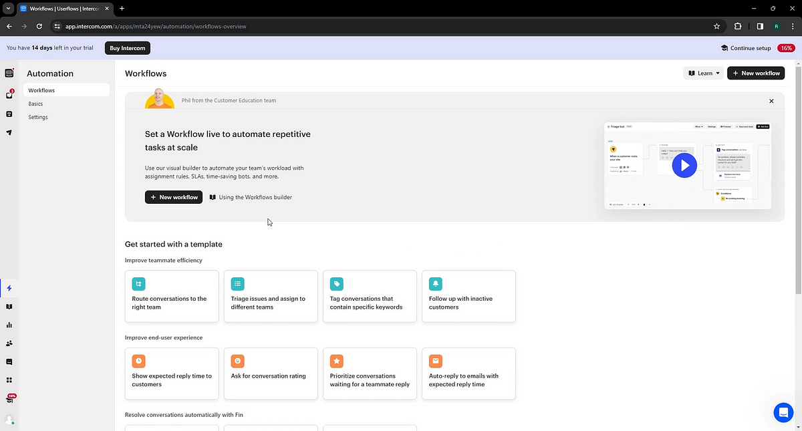Click the Route conversations template icon
802x431 pixels.
[x=138, y=283]
